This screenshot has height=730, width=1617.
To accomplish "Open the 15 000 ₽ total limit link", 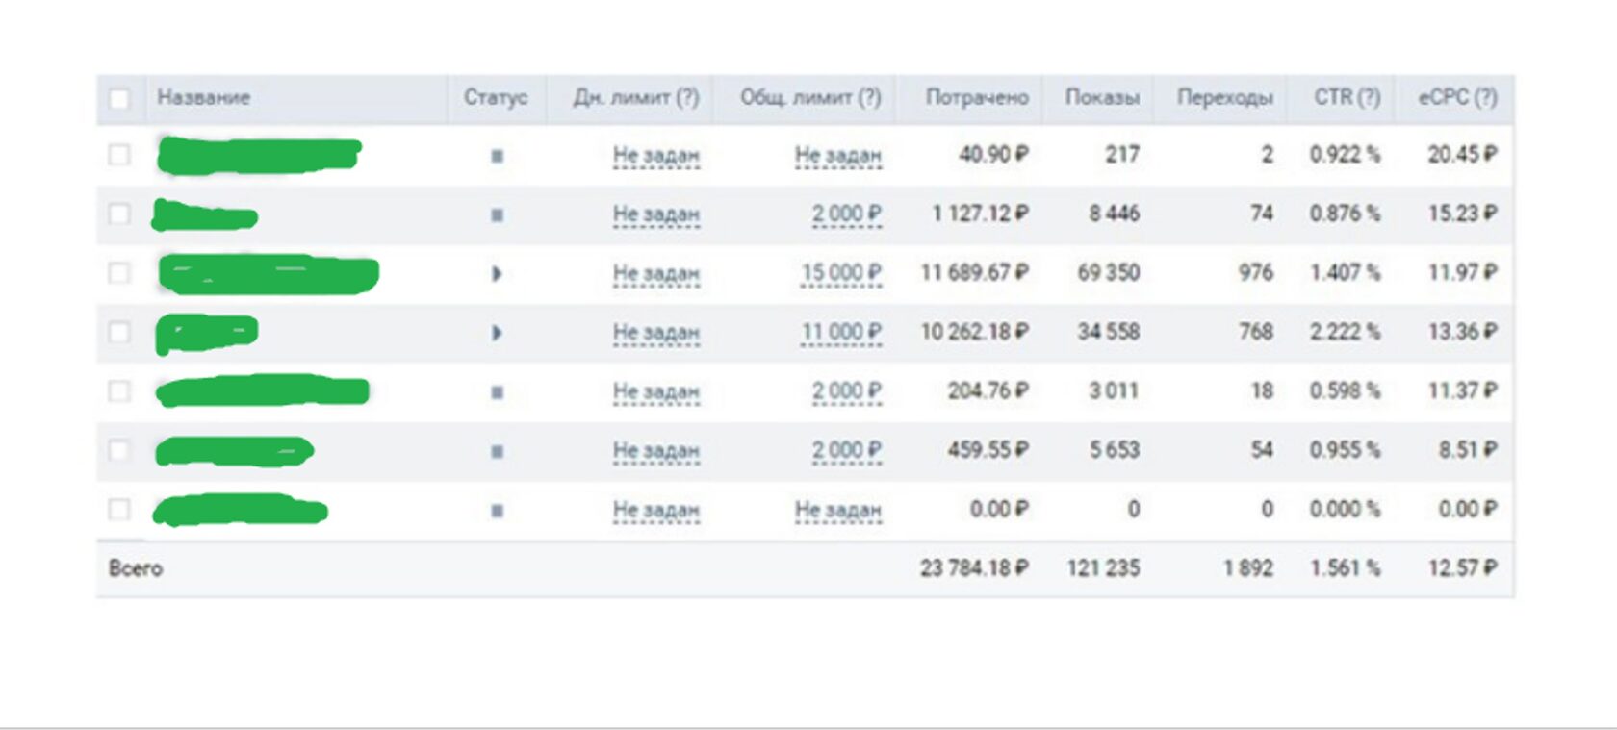I will 841,273.
